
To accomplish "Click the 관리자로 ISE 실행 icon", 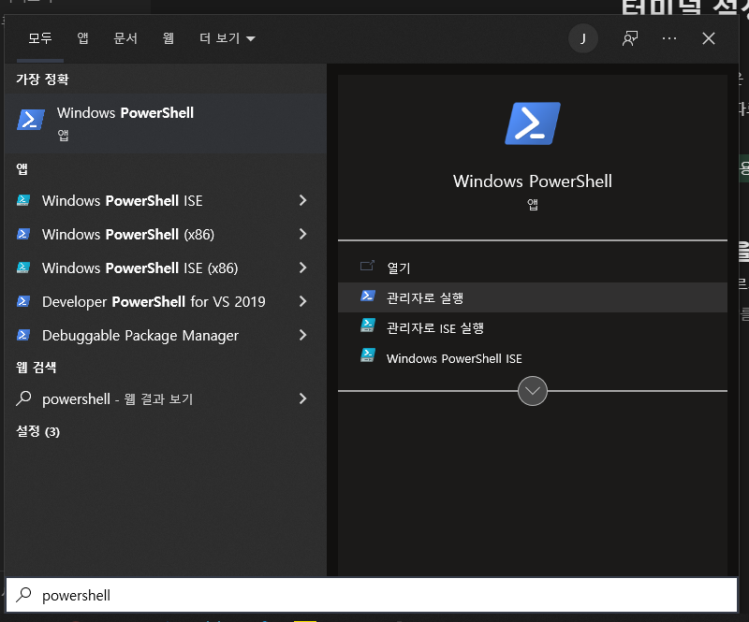I will click(367, 326).
